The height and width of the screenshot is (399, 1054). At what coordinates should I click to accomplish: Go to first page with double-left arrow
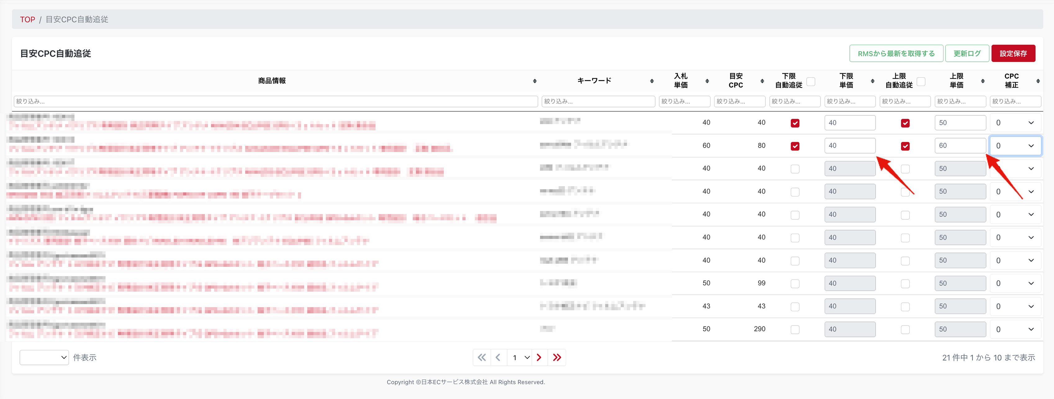pos(482,358)
